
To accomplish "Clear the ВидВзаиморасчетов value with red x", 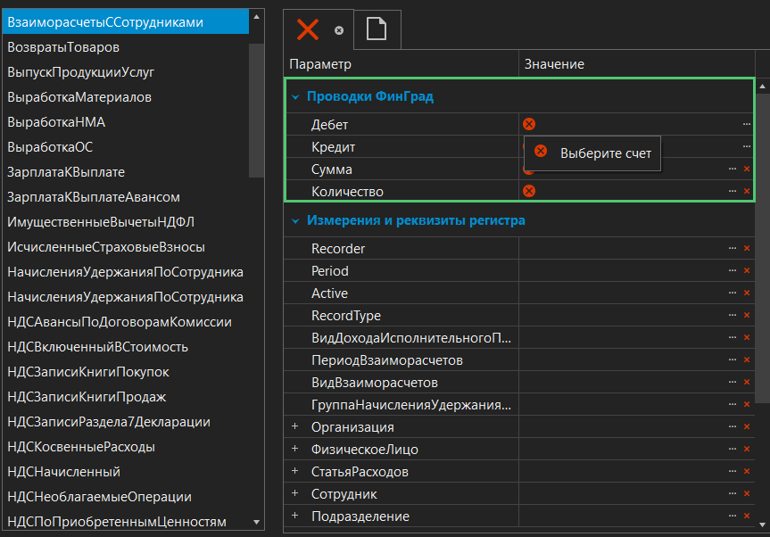I will tap(747, 383).
